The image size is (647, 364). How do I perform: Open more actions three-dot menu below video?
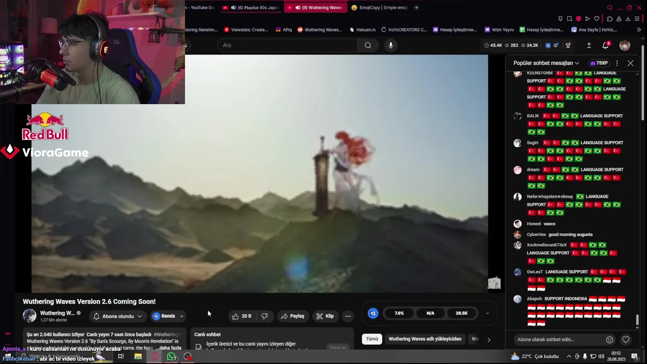coord(348,316)
